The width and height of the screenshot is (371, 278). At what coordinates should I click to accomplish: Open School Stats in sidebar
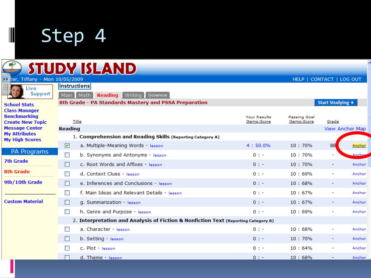19,105
